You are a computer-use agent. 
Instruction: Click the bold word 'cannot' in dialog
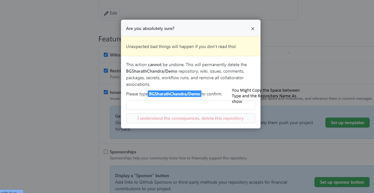click(155, 65)
